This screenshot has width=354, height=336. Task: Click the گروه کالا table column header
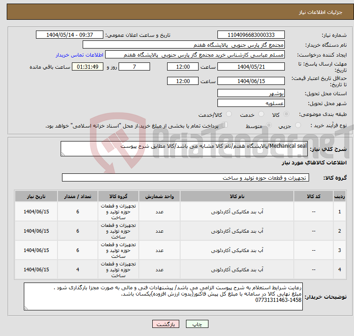click(118, 196)
